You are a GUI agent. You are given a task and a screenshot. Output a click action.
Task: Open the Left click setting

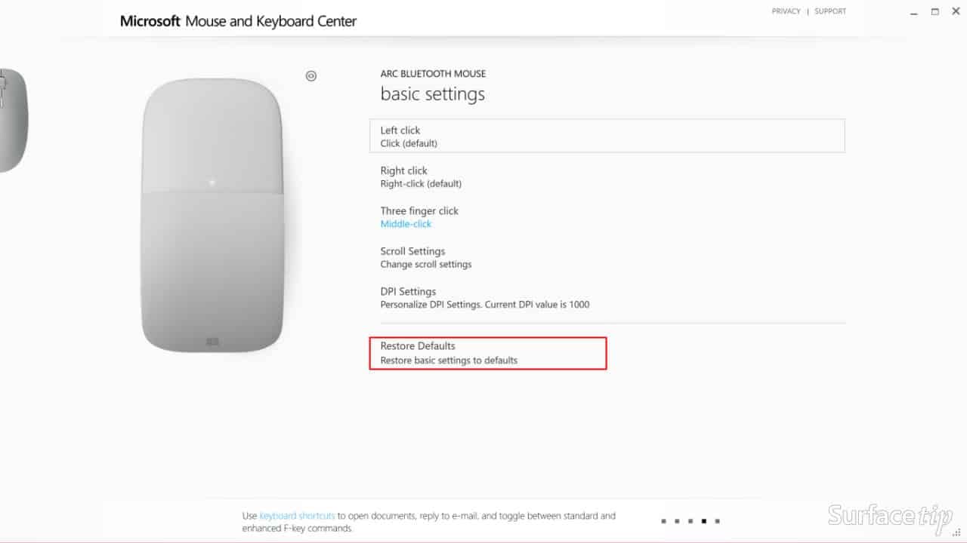click(607, 136)
